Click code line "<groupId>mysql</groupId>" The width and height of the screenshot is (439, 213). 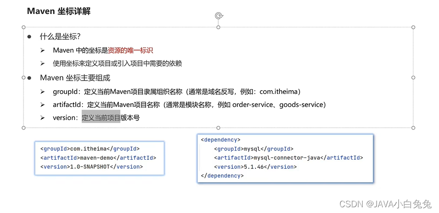(x=254, y=149)
